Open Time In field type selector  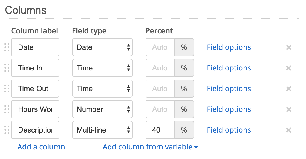tap(102, 68)
